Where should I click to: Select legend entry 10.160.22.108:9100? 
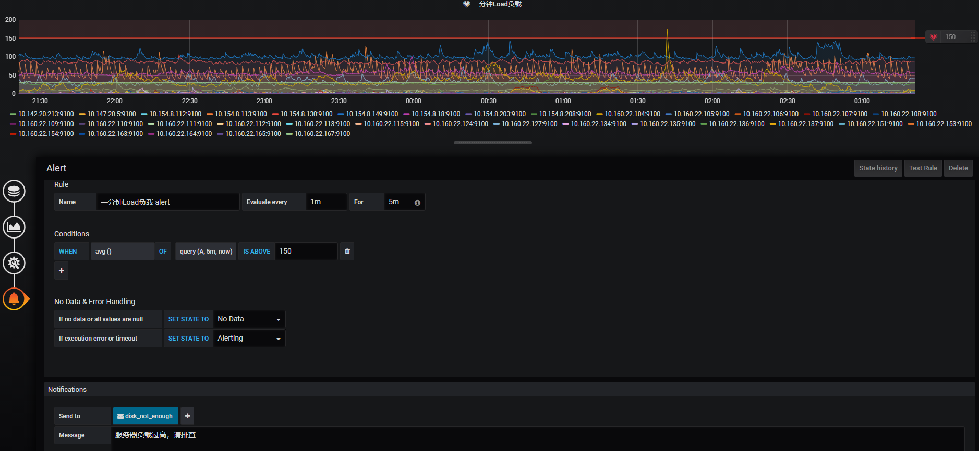(909, 114)
